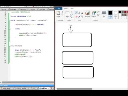Select the Eraser tool

coord(76,17)
